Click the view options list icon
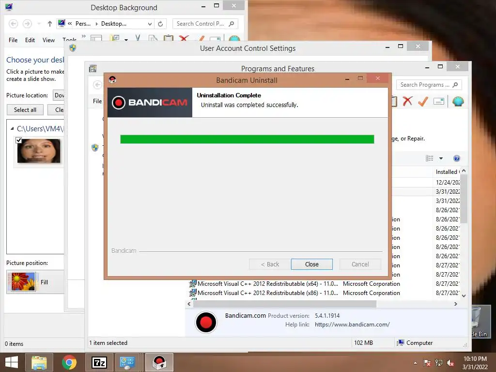 pos(429,158)
